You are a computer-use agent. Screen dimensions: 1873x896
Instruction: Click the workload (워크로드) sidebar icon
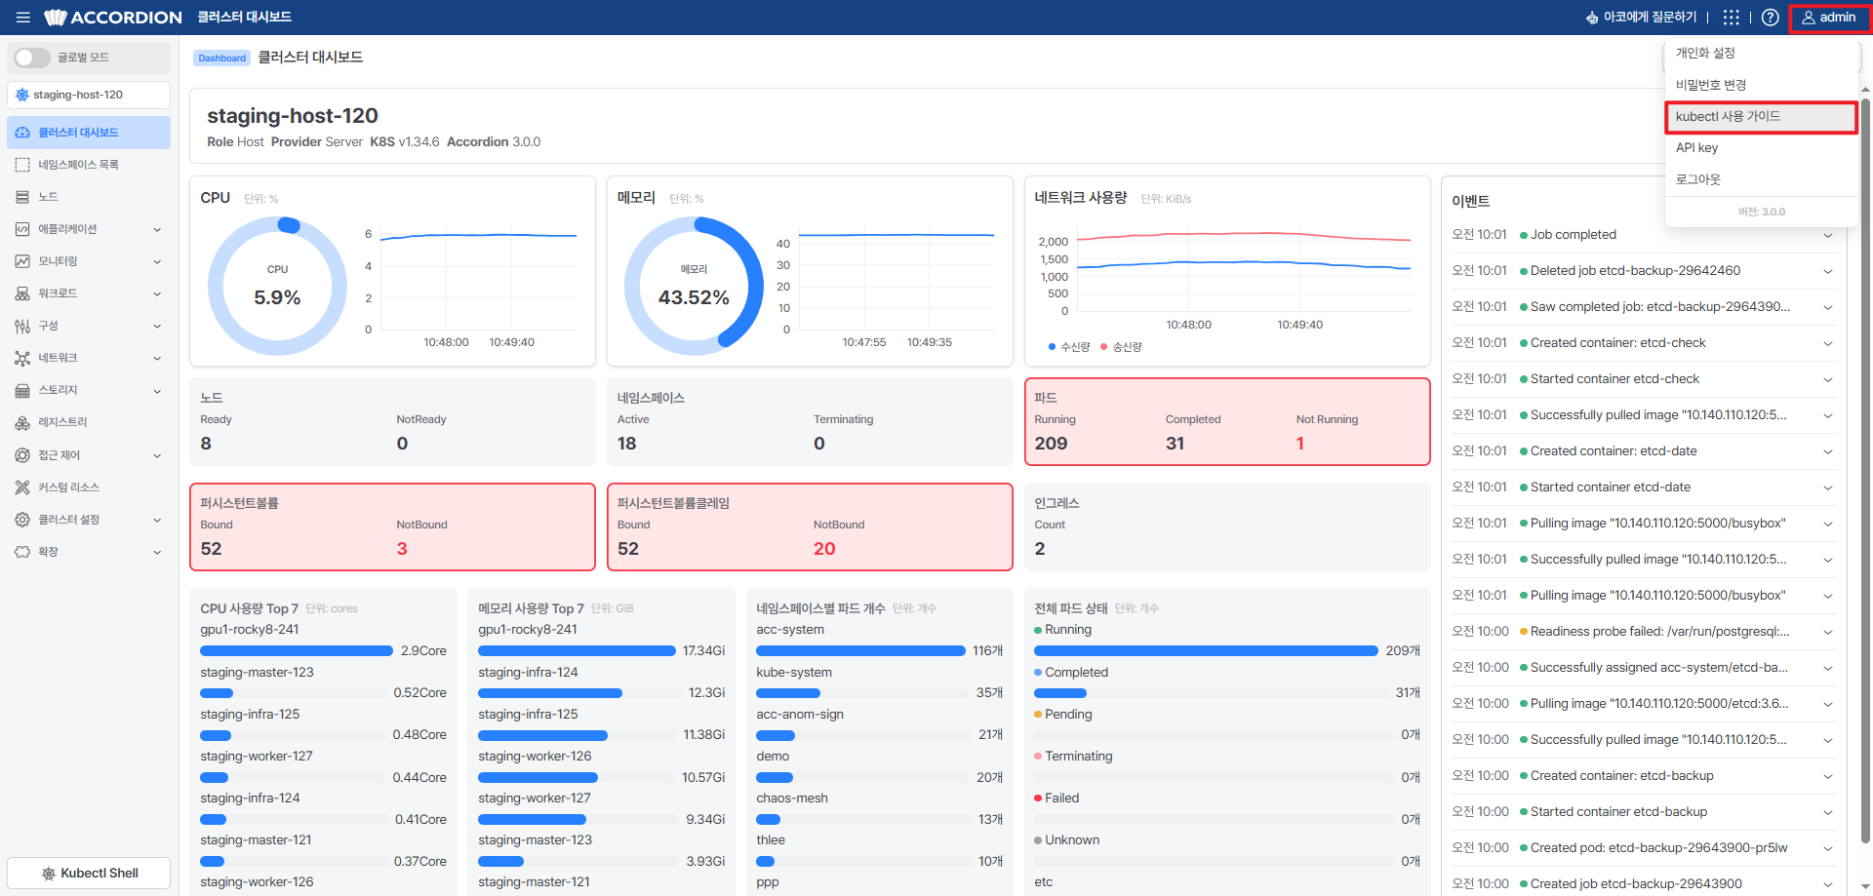click(22, 293)
